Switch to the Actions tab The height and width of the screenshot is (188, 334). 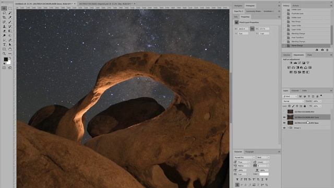295,6
